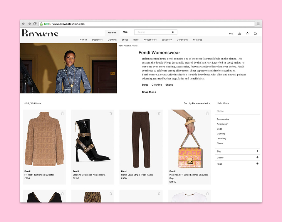282x222 pixels.
Task: Open the Shoes nav menu
Action: [125, 40]
